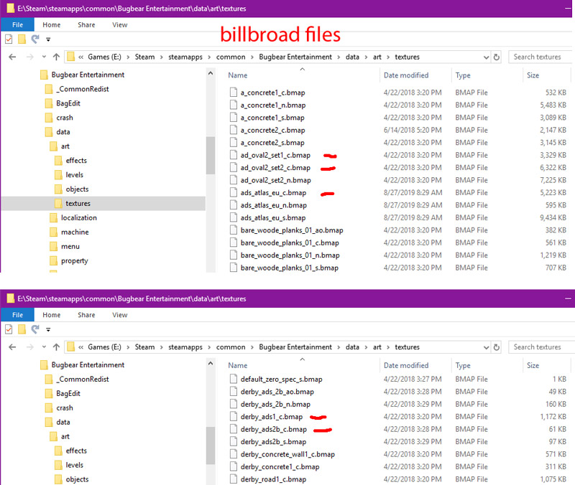Click Search textures field in bottom window
This screenshot has width=575, height=485.
[x=541, y=347]
